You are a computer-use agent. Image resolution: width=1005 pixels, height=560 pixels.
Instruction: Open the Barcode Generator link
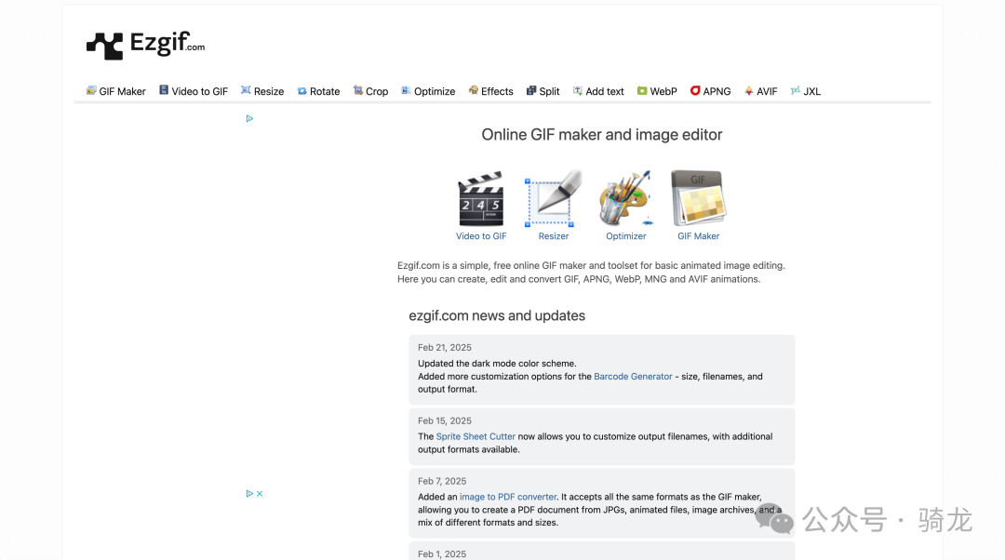tap(634, 376)
